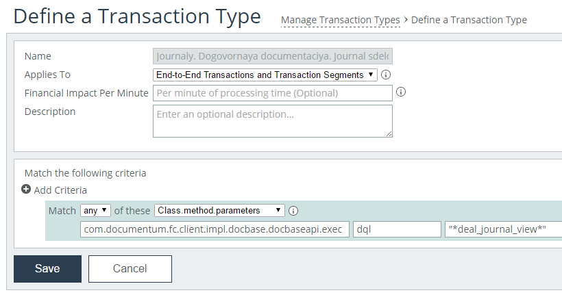Open the Applies To dropdown
Image resolution: width=562 pixels, height=297 pixels.
265,75
